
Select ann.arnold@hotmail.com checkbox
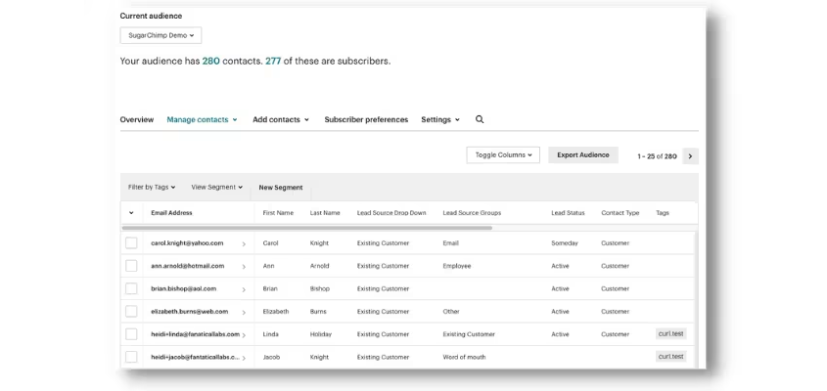coord(131,266)
